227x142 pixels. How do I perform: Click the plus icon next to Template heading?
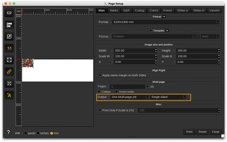pos(167,31)
